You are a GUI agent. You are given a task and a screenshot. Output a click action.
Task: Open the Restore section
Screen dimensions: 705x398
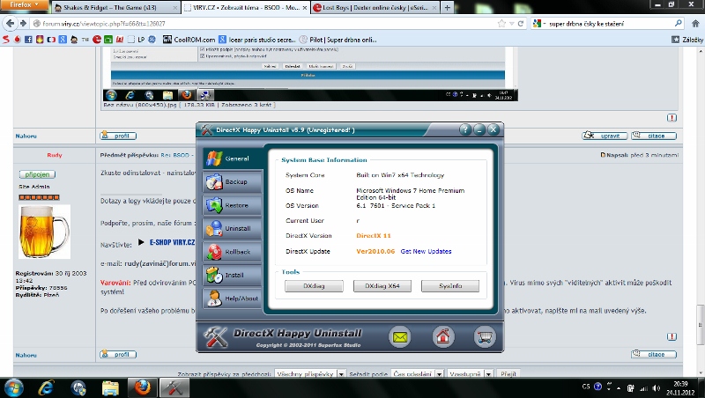[232, 205]
